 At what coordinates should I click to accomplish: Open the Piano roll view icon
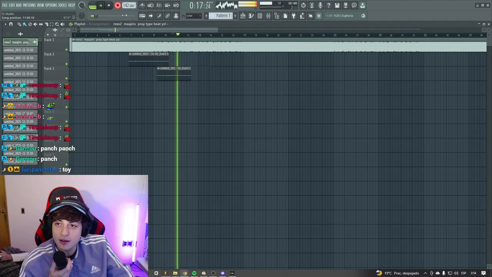[251, 16]
